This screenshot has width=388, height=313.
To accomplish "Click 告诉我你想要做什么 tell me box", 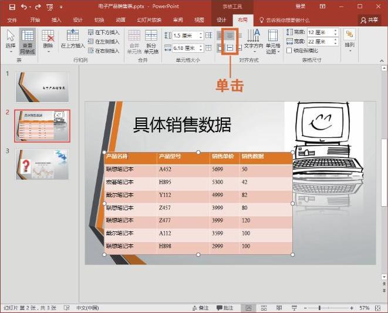I will 284,20.
